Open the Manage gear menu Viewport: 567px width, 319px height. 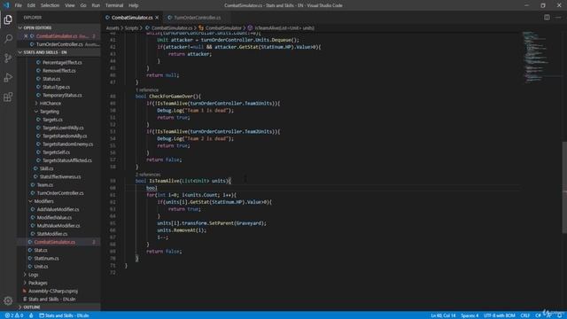tap(8, 300)
